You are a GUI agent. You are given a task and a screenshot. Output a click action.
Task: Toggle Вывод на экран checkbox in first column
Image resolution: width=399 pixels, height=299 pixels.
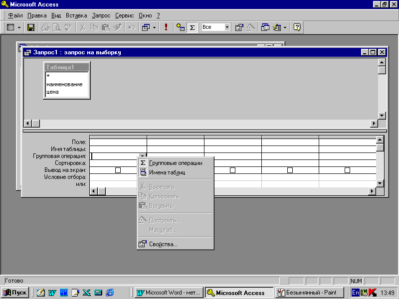click(118, 170)
